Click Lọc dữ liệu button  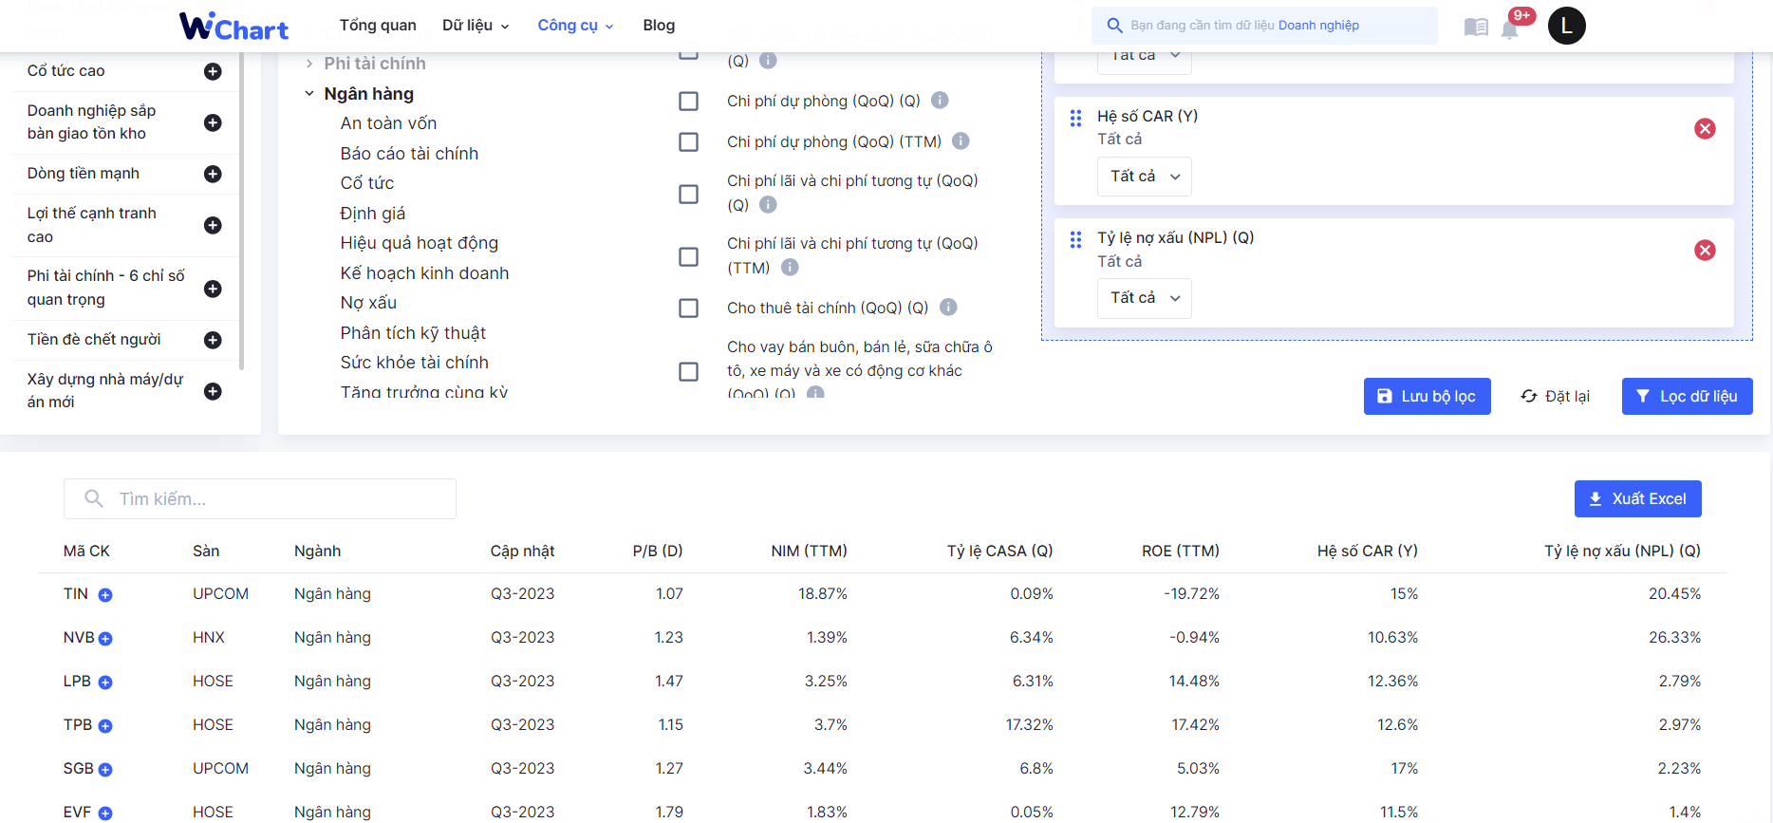tap(1687, 396)
